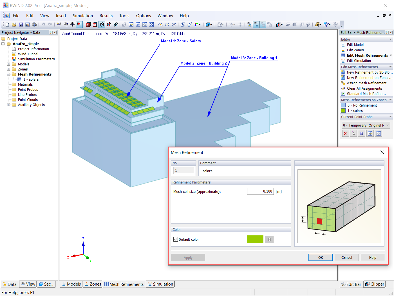
Task: Switch to the Clipper tab
Action: click(x=375, y=284)
